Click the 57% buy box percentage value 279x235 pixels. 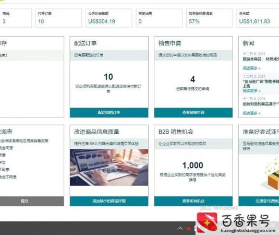click(194, 21)
